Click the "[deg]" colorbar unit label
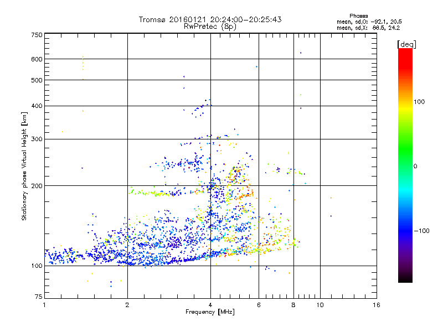The height and width of the screenshot is (332, 443). pos(406,44)
